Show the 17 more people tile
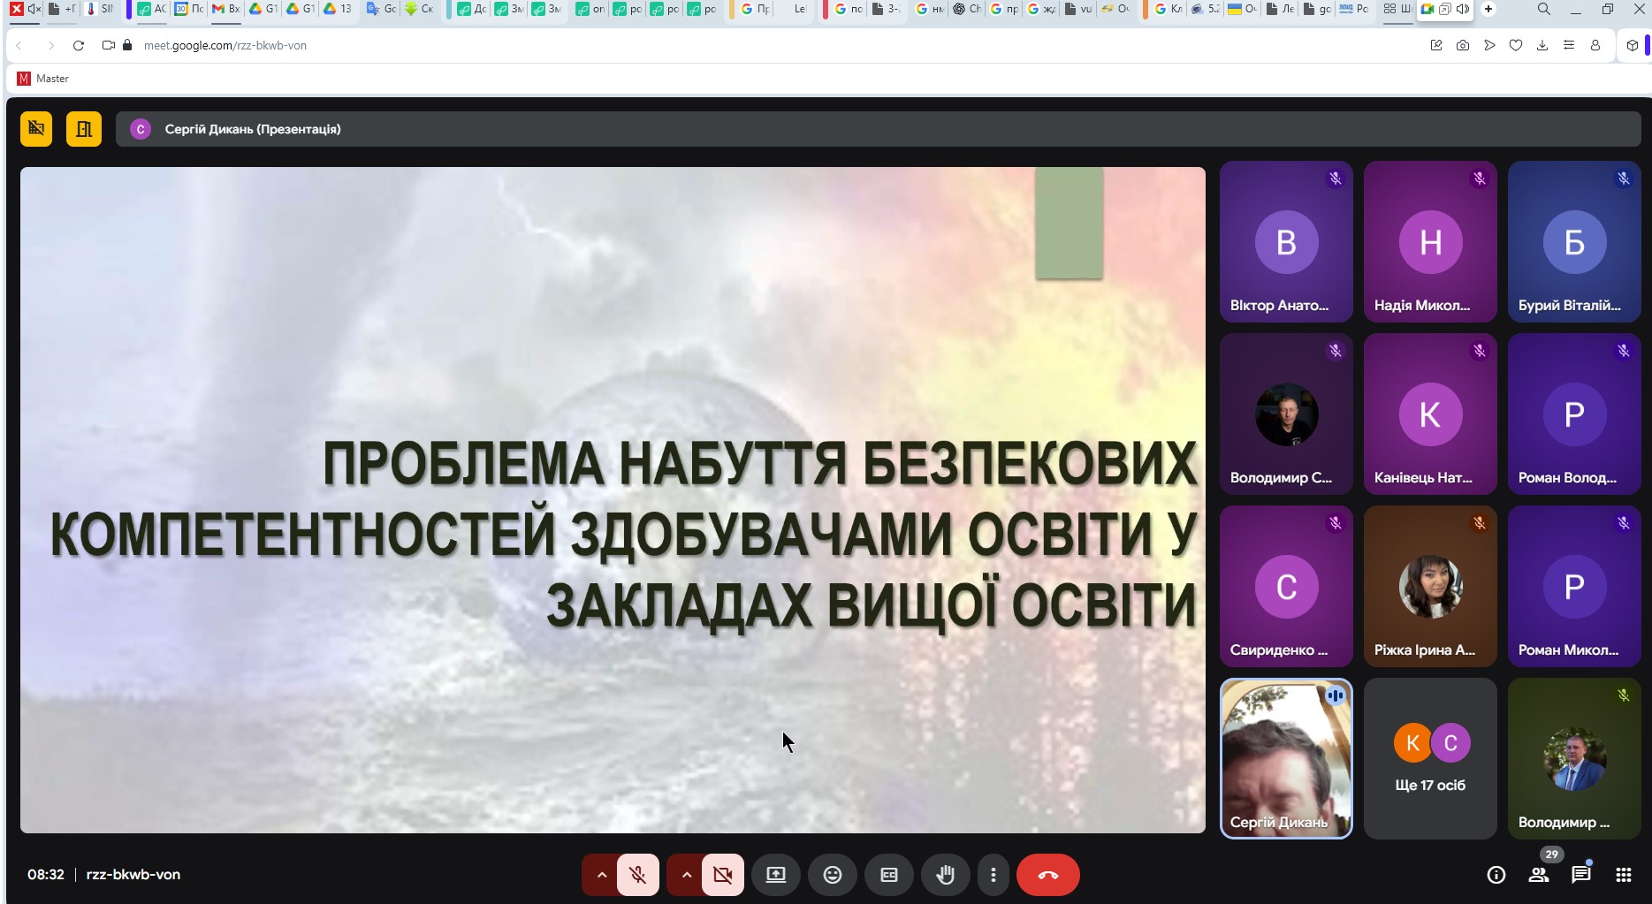The width and height of the screenshot is (1652, 904). pyautogui.click(x=1429, y=758)
